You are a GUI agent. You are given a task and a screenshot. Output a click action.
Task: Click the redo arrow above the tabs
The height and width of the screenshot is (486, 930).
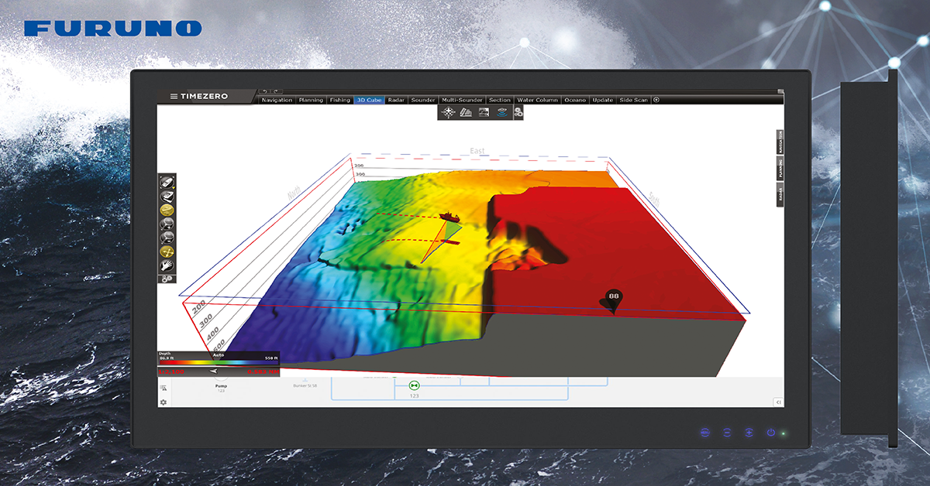(276, 91)
